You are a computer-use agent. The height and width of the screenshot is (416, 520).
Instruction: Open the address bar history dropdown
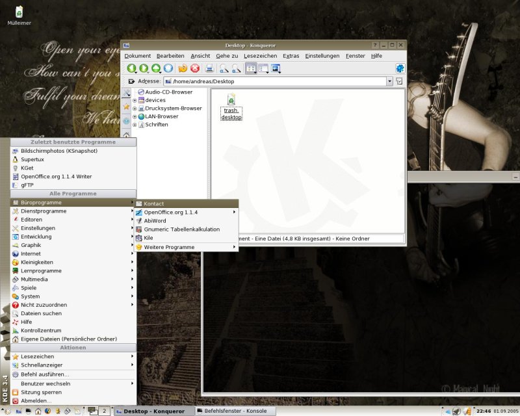(389, 81)
